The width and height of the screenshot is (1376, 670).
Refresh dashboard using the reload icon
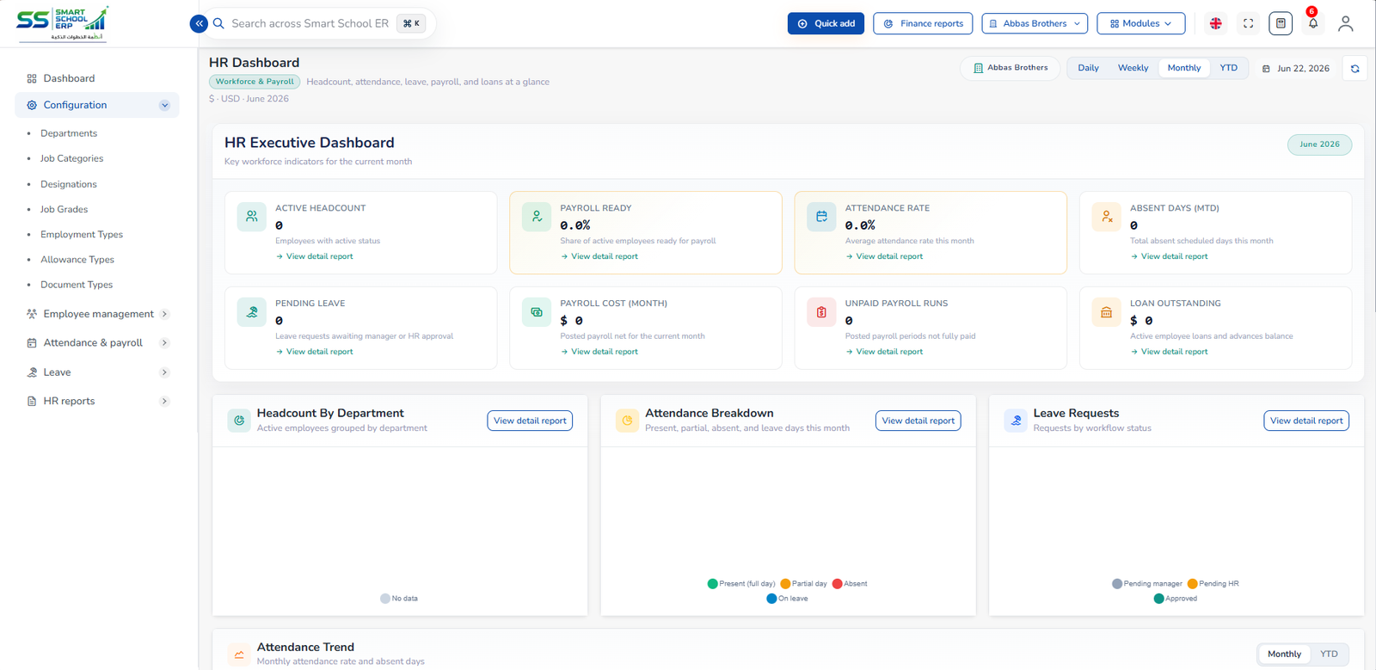pyautogui.click(x=1354, y=69)
